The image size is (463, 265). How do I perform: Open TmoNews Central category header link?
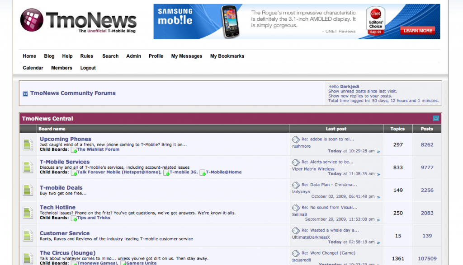[x=47, y=118]
